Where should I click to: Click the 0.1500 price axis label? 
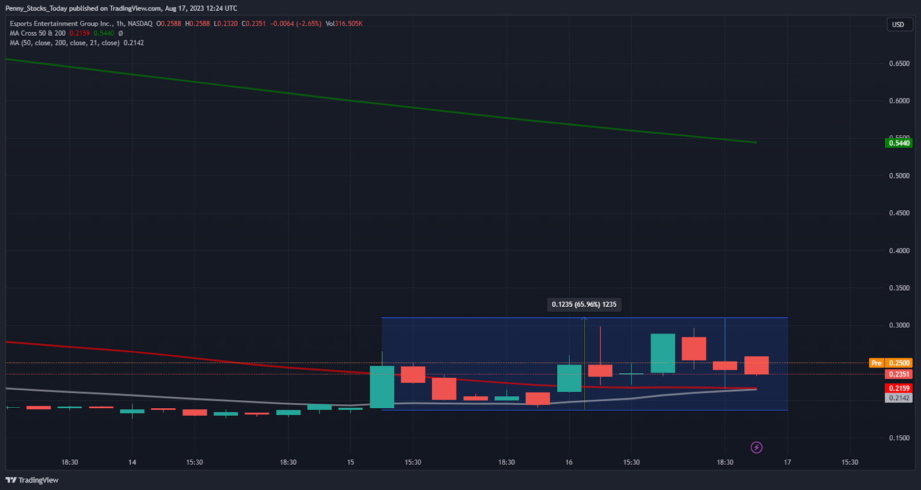(x=899, y=438)
